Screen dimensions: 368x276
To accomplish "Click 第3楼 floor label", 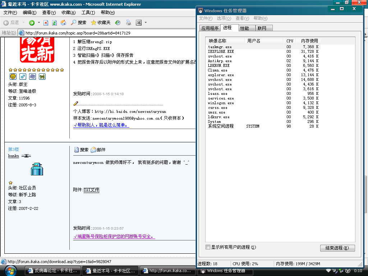I will point(13,149).
